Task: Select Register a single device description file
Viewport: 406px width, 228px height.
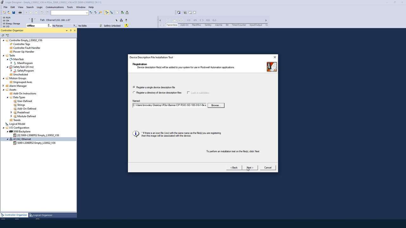Action: (x=134, y=87)
